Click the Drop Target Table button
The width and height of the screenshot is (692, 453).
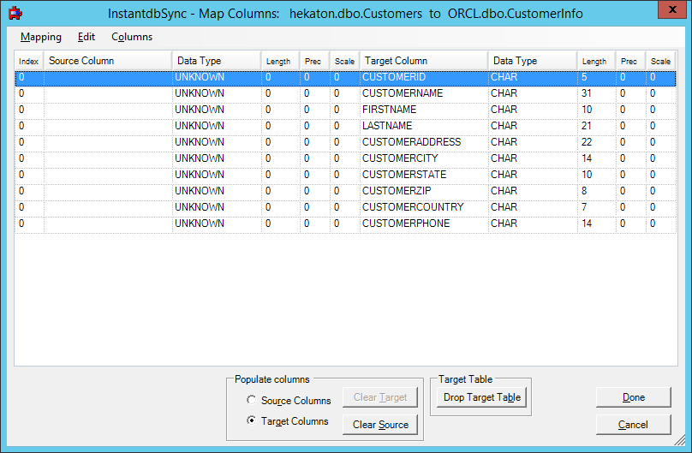pyautogui.click(x=482, y=397)
